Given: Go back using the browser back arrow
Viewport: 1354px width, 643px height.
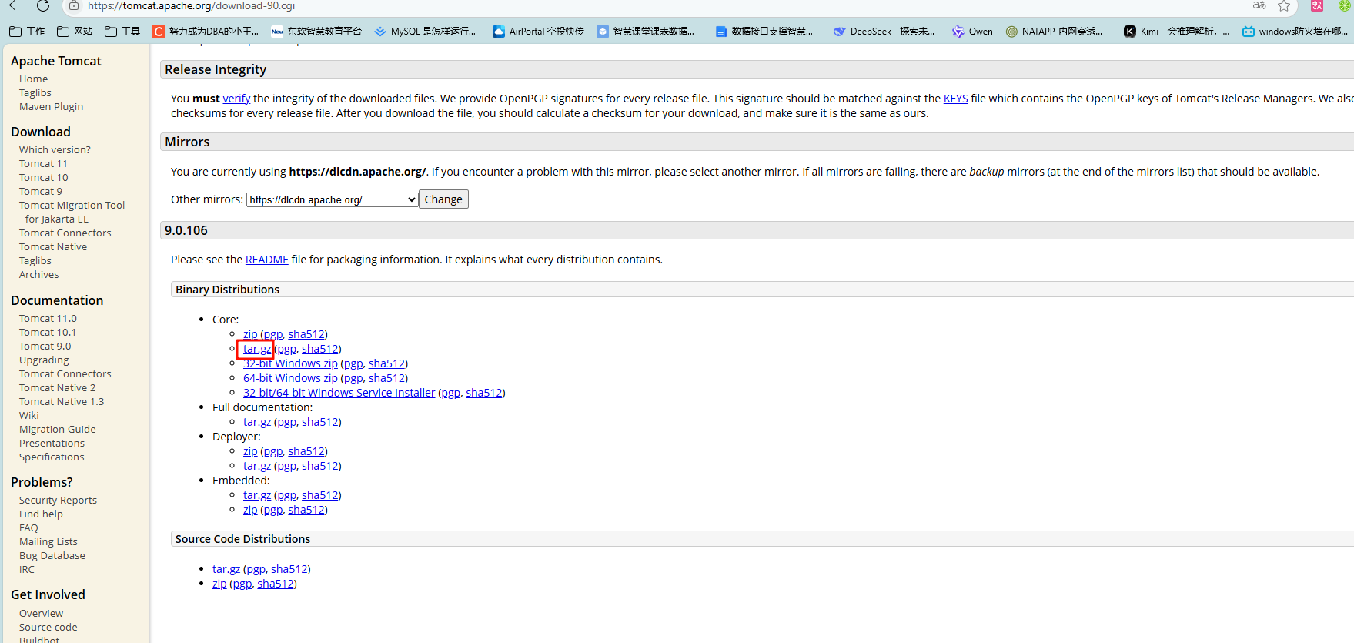Looking at the screenshot, I should (15, 5).
